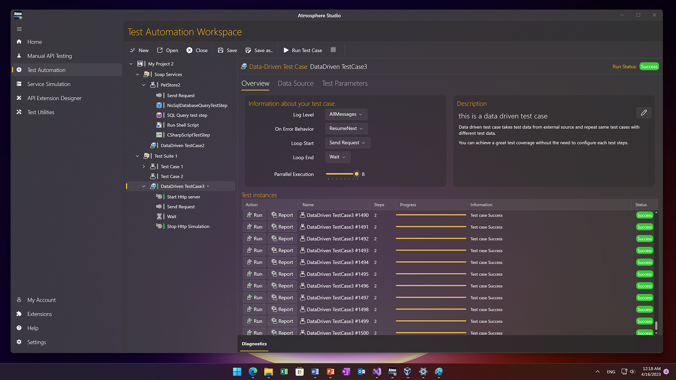Click the Save toolbar icon
Viewport: 676px width, 380px height.
click(x=220, y=50)
